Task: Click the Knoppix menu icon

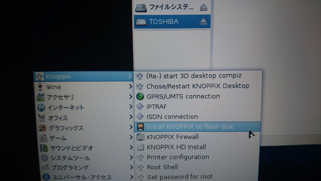Action: click(39, 76)
